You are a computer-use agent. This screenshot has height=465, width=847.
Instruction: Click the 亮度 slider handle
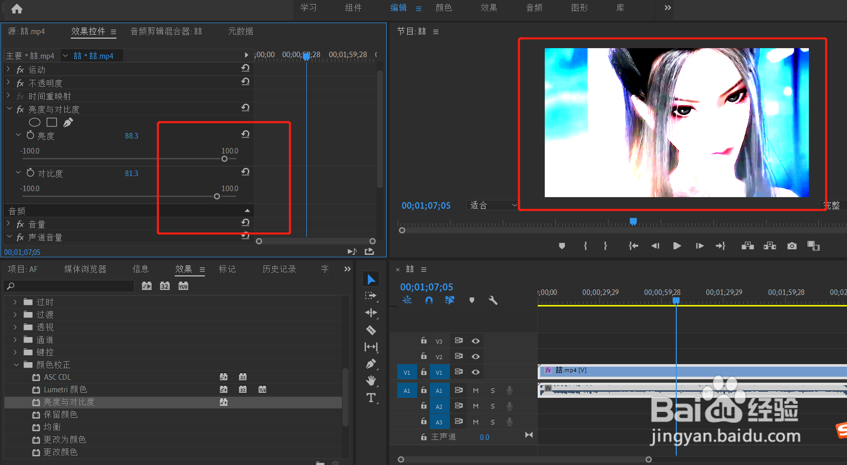224,159
